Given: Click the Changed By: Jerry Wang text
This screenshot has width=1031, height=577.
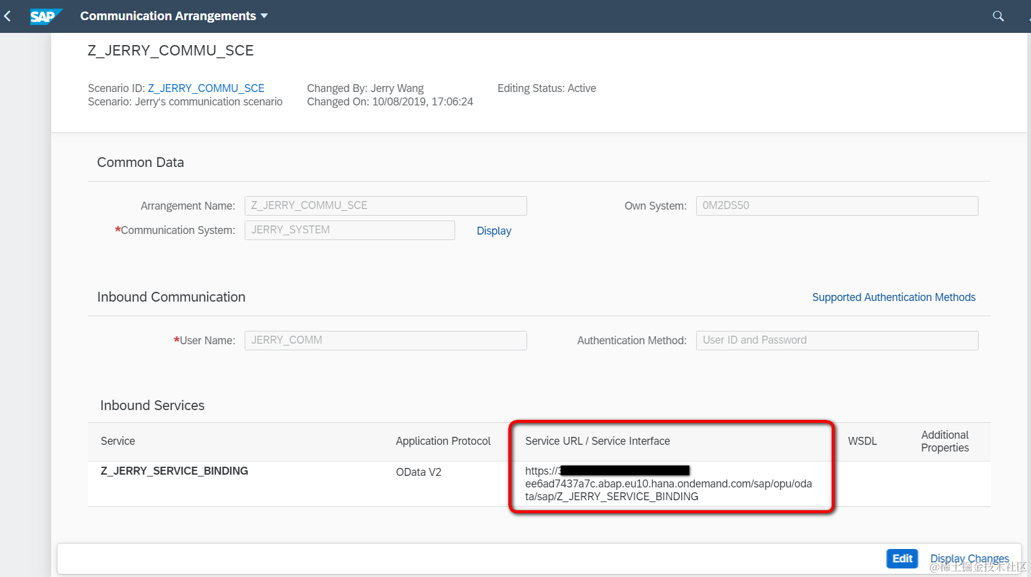Looking at the screenshot, I should click(x=365, y=88).
